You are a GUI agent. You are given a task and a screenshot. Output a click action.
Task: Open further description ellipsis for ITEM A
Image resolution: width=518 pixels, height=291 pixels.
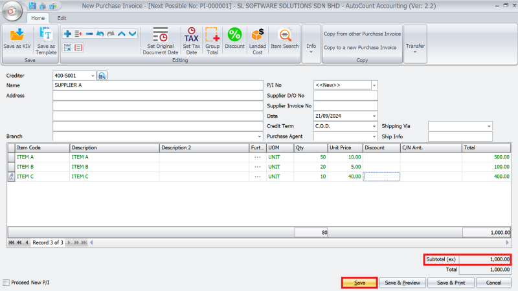(x=257, y=157)
